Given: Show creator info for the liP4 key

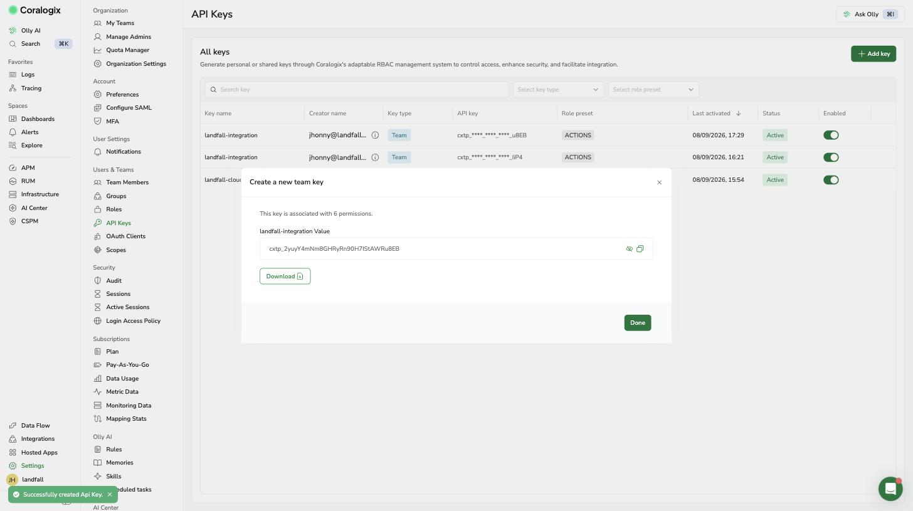Looking at the screenshot, I should pyautogui.click(x=375, y=157).
